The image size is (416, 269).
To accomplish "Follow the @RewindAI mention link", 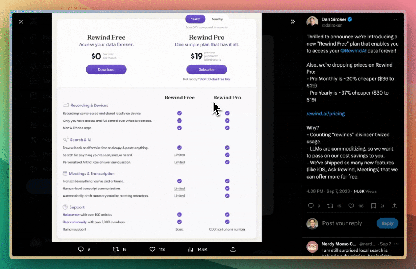I will coord(353,50).
